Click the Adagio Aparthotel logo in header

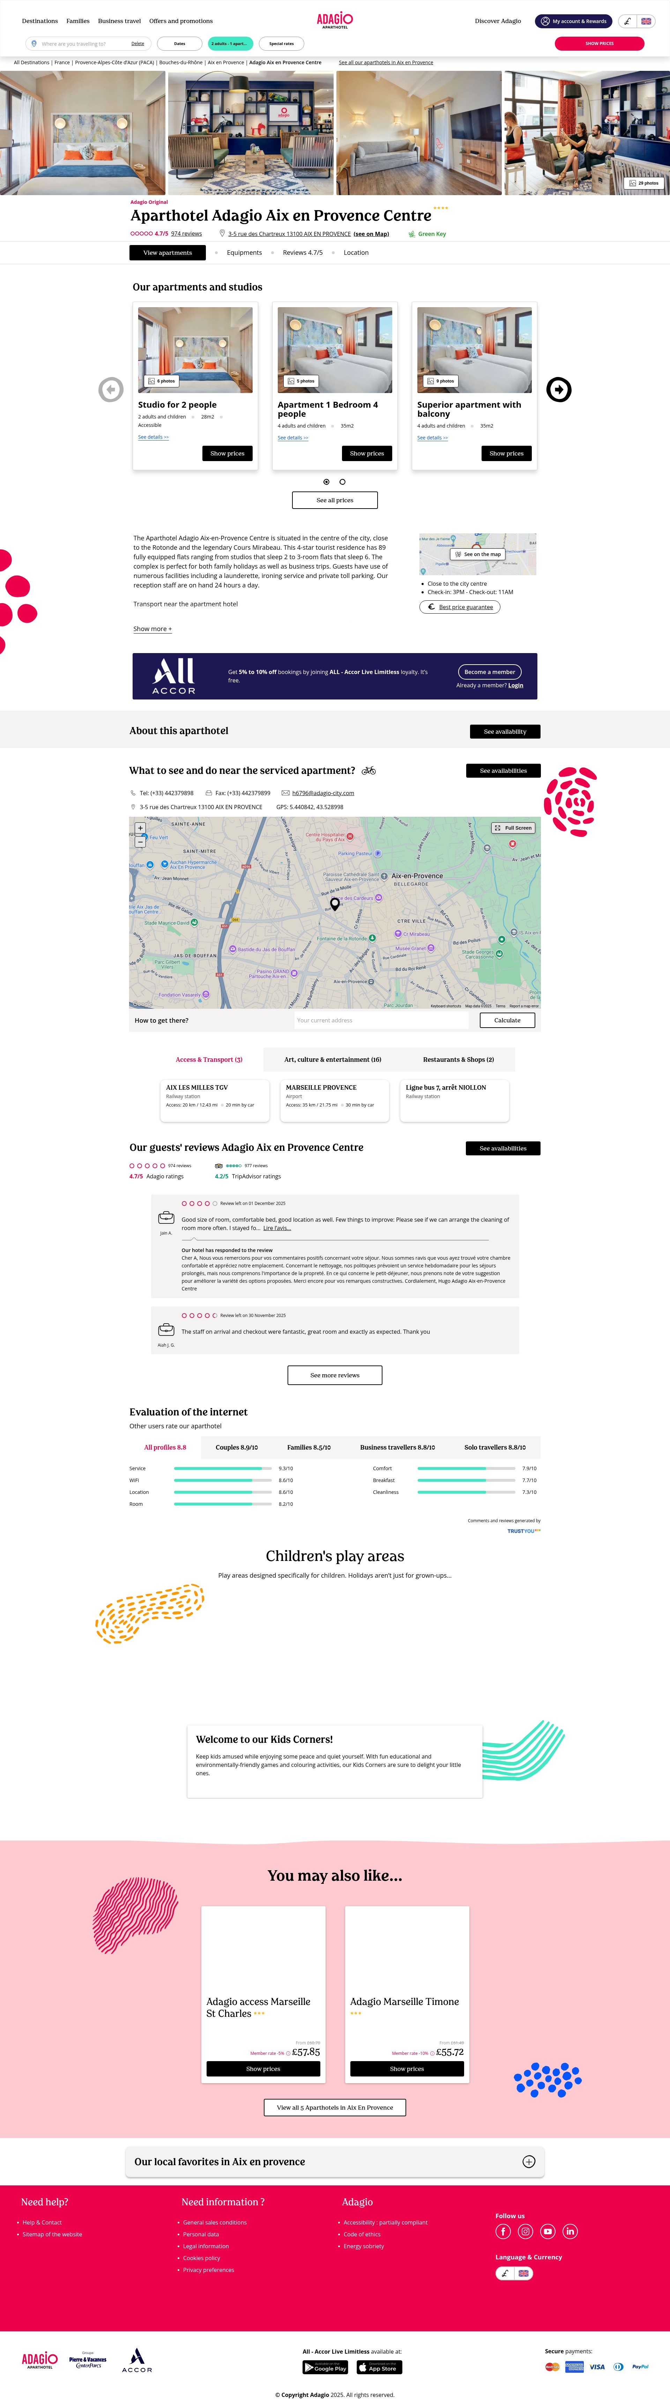[335, 20]
